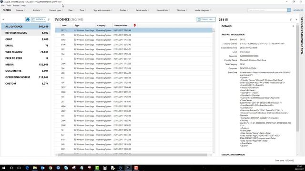Click the details panel search icon

(291, 19)
